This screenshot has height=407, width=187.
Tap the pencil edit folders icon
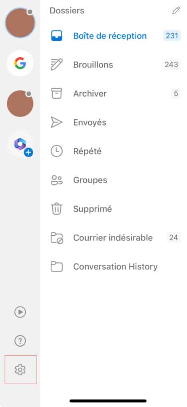(176, 11)
